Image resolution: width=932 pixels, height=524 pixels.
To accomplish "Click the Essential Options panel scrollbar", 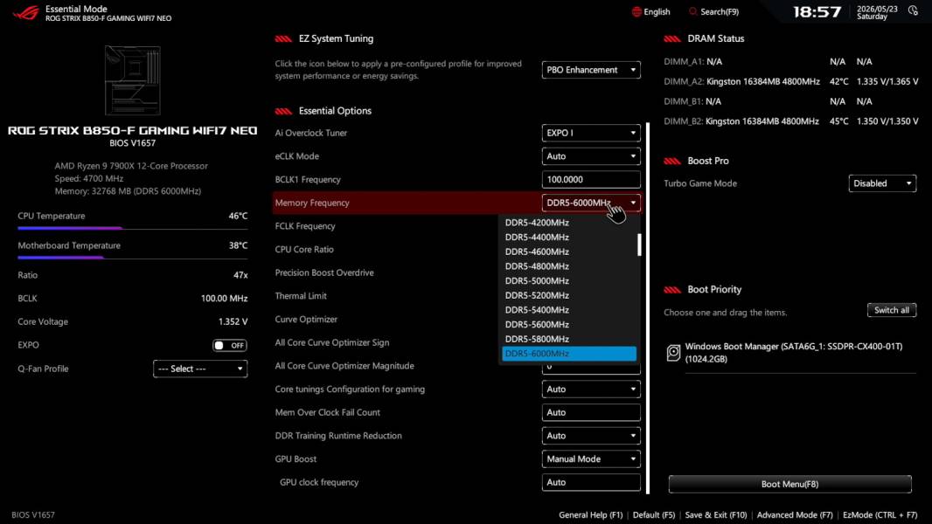I will [647, 308].
